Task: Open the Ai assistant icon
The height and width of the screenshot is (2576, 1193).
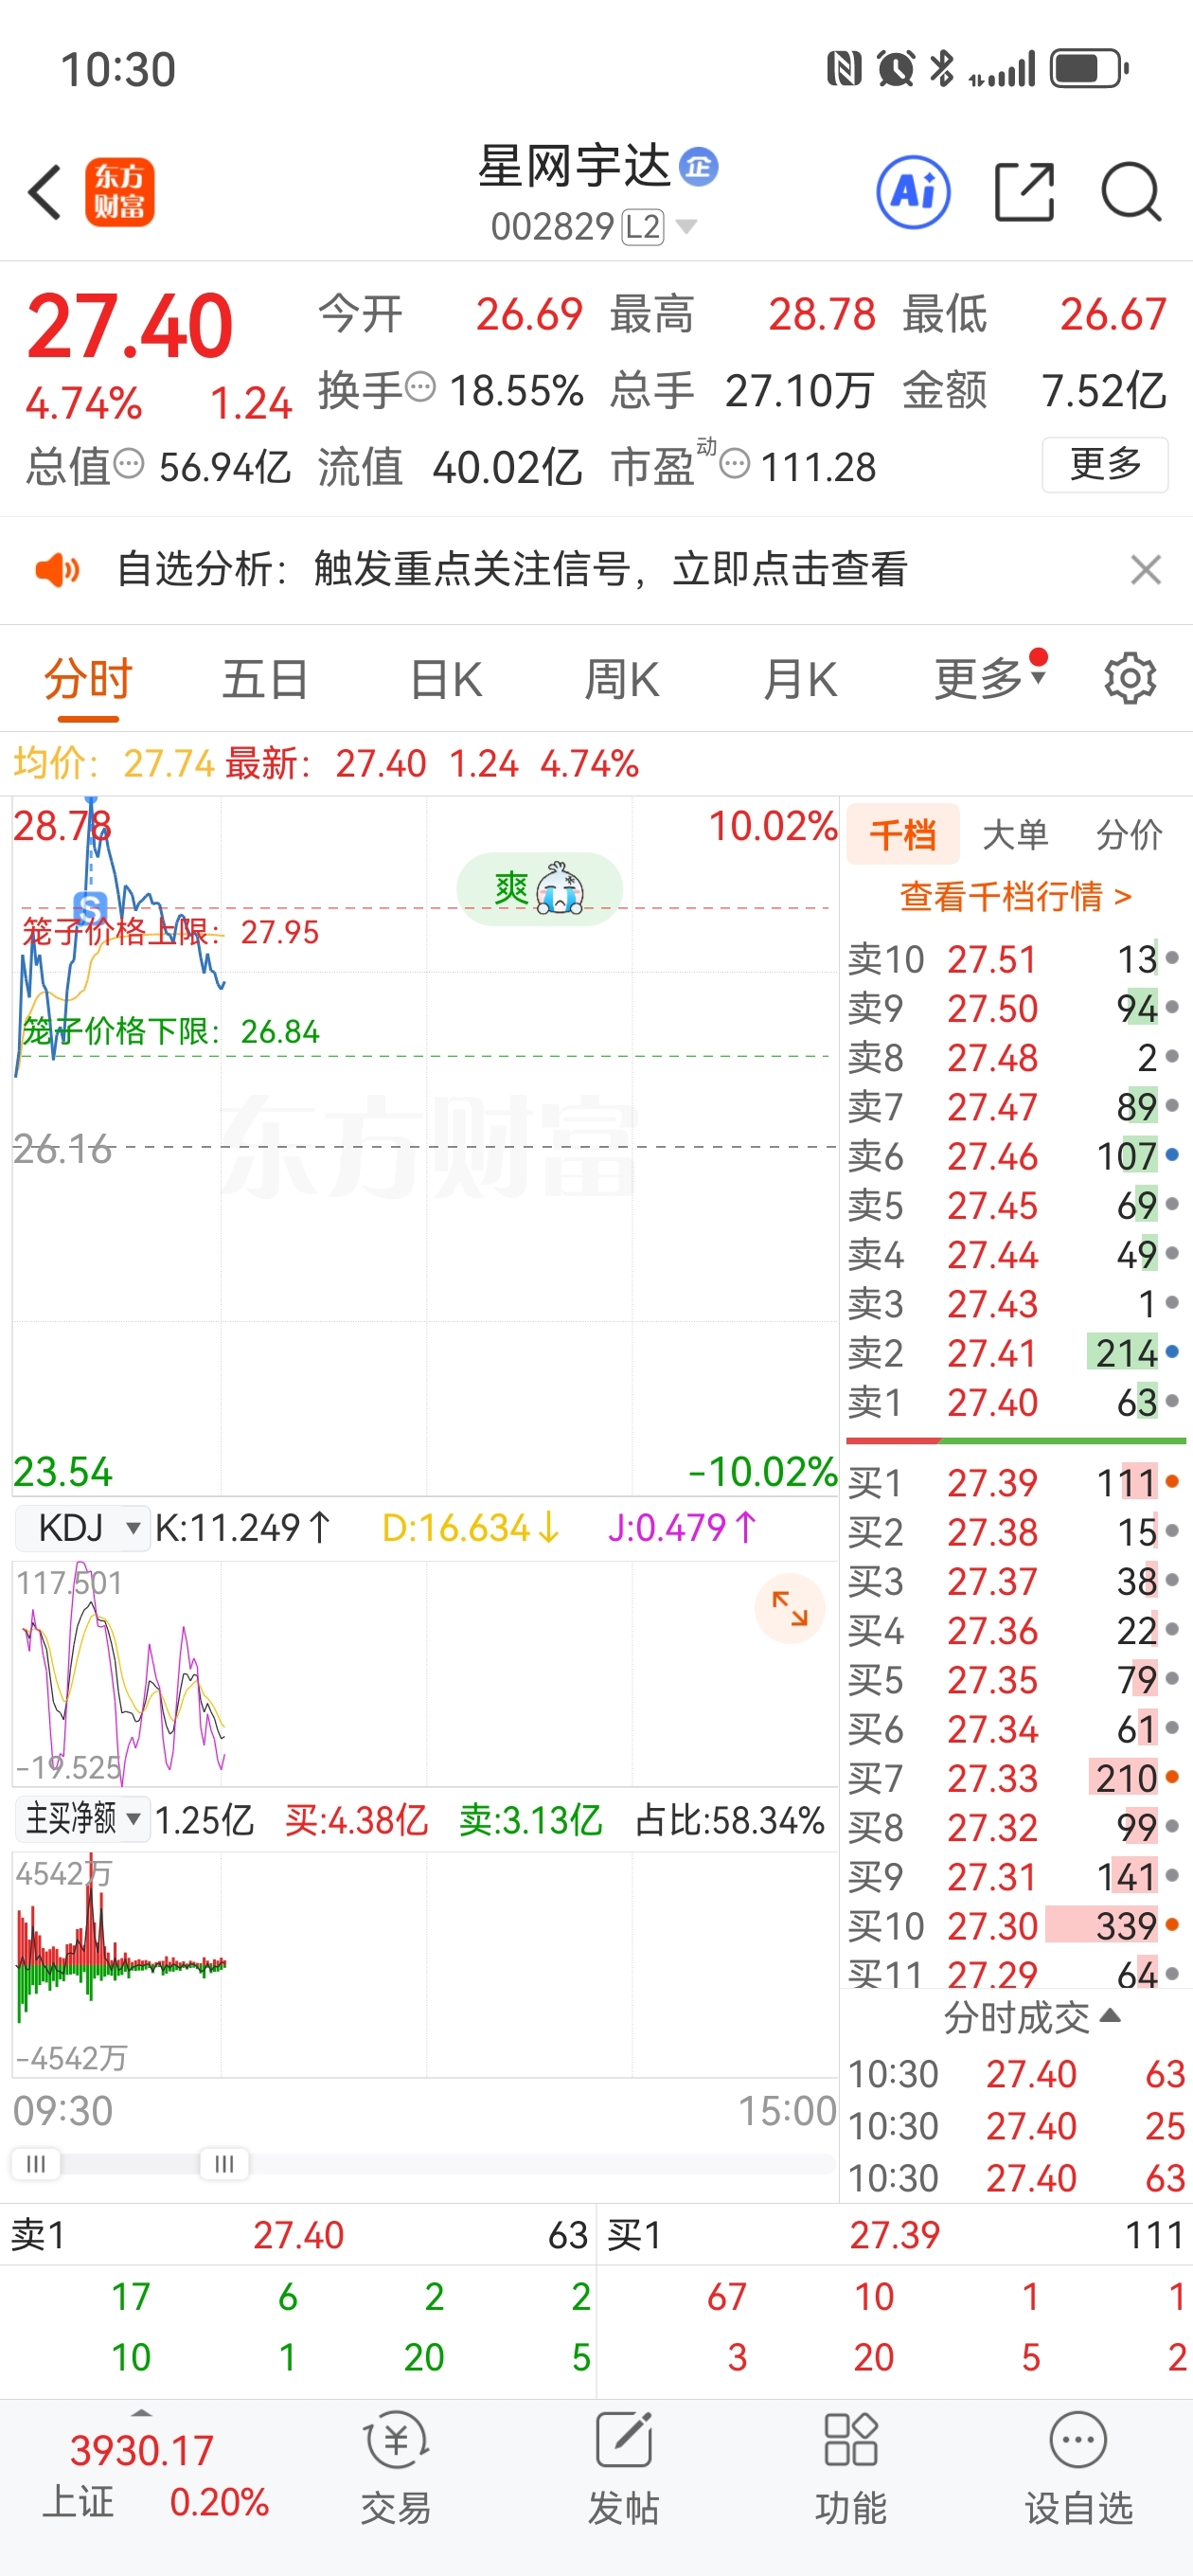Action: coord(913,191)
